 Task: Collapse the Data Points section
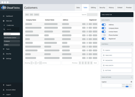pyautogui.click(x=132, y=20)
